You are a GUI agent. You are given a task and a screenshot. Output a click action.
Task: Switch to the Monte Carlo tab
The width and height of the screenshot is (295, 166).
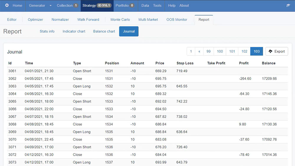[120, 19]
